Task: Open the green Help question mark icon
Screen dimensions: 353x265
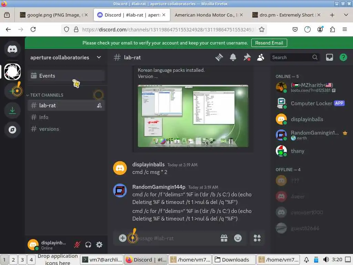Action: (343, 58)
